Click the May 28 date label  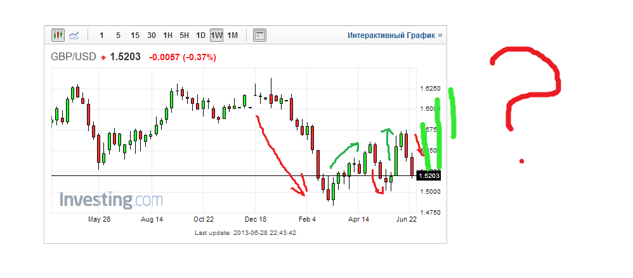(100, 220)
